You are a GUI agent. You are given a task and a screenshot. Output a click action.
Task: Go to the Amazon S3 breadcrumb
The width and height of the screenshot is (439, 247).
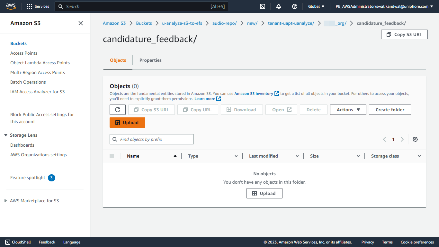pos(114,23)
